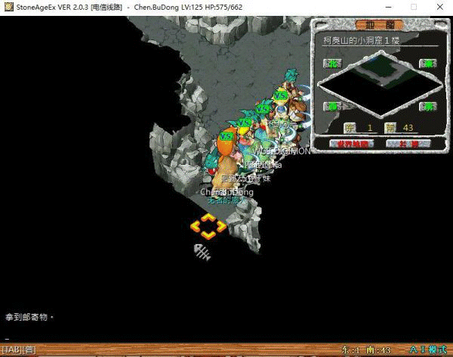Click the topmost V.S. badge near the map panel
The height and width of the screenshot is (357, 453).
click(281, 95)
